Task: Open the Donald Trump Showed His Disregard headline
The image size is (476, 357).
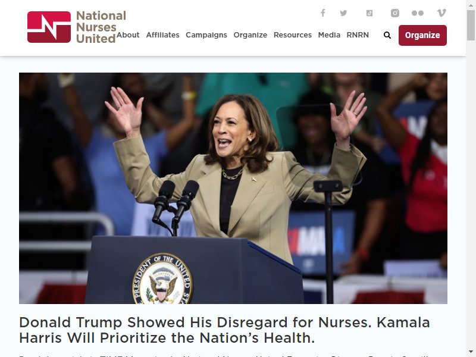Action: [x=224, y=330]
